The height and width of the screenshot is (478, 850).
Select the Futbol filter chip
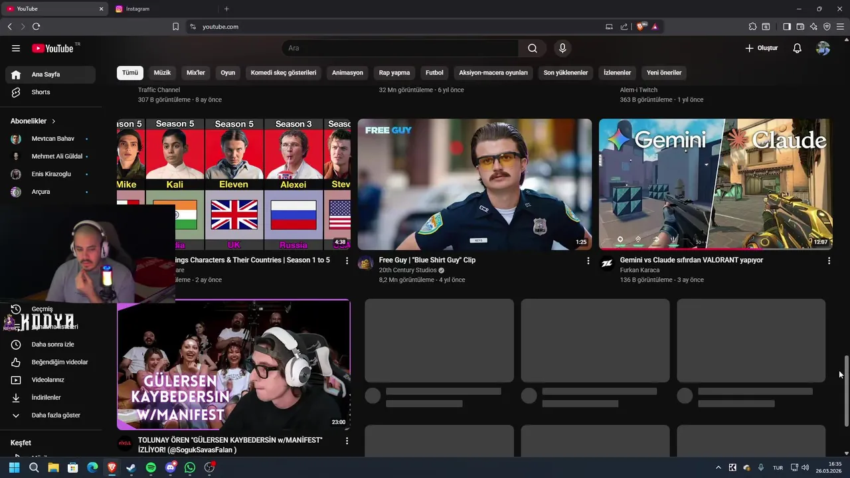[434, 73]
